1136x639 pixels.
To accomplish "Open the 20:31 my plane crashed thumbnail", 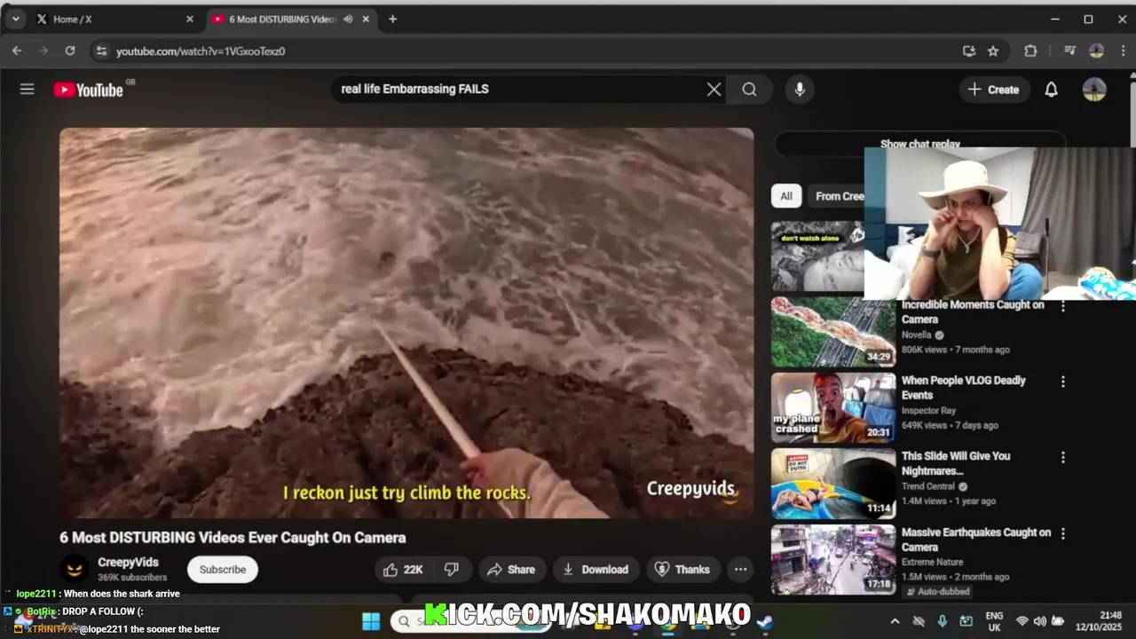I will pyautogui.click(x=833, y=407).
